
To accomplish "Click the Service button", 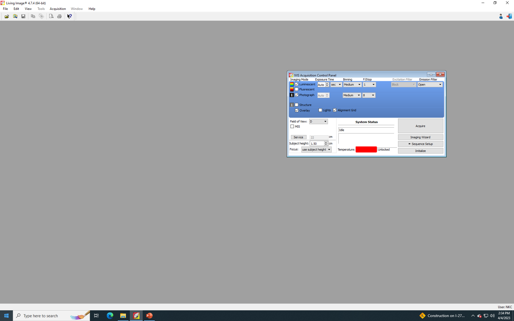I will (x=298, y=137).
